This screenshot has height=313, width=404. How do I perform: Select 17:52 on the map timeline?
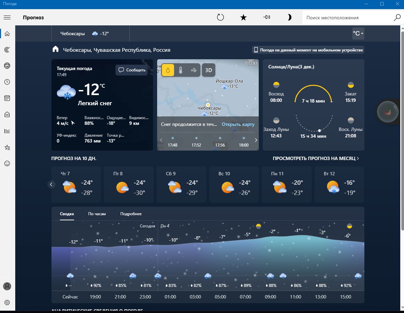click(196, 141)
